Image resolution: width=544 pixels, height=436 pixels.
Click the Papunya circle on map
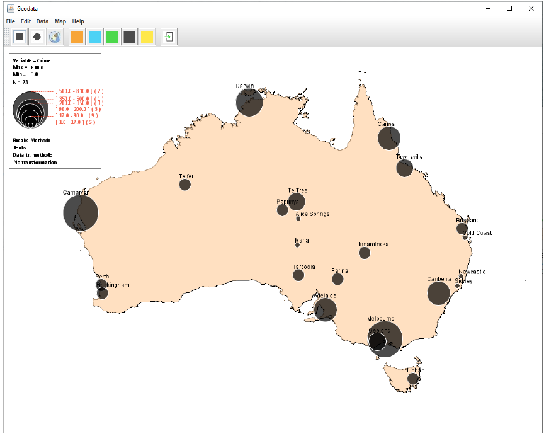tap(283, 210)
